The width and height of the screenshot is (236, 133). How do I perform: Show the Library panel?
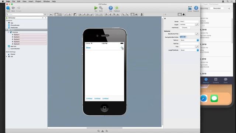click(190, 8)
